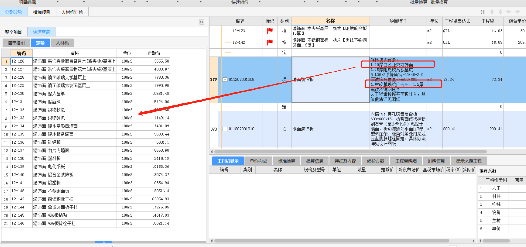This screenshot has width=526, height=247.
Task: Open the 定额 tab
Action: (40, 43)
